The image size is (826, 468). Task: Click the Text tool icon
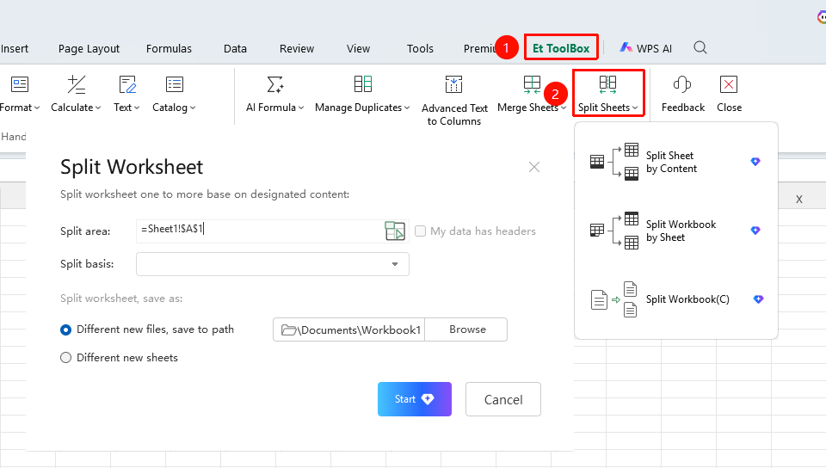pyautogui.click(x=127, y=84)
